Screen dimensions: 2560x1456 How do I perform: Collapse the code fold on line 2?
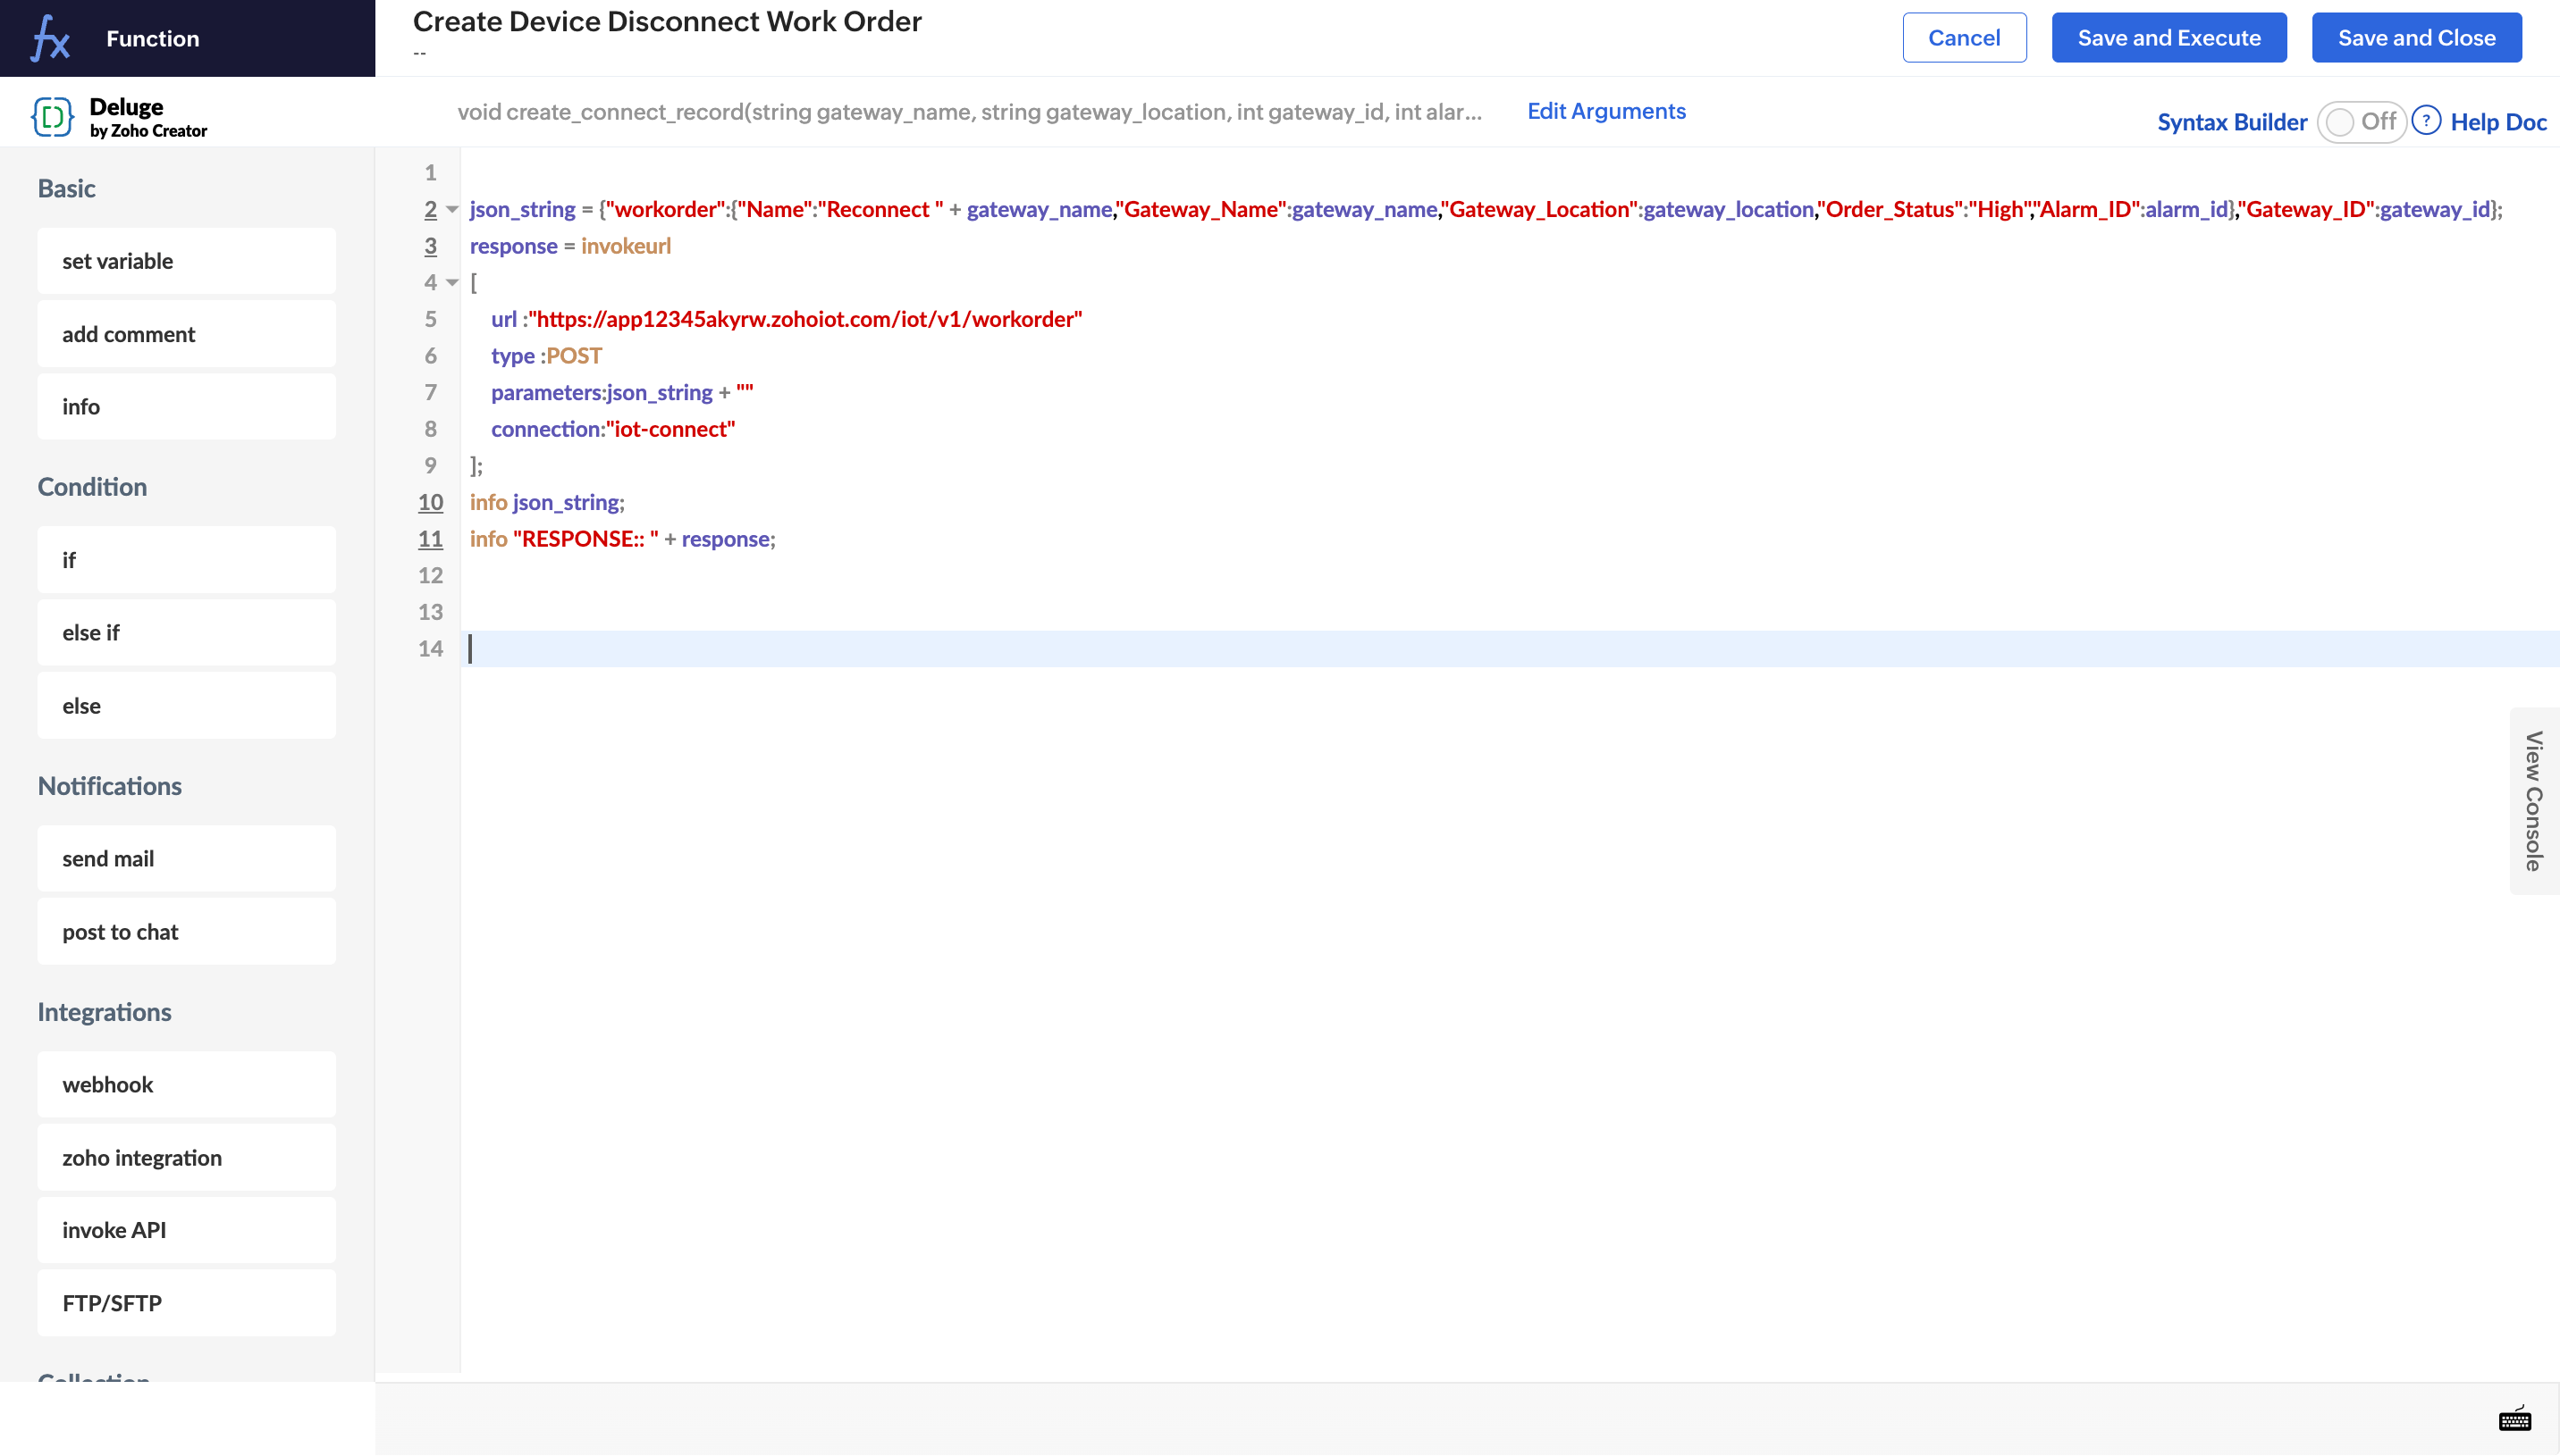coord(452,210)
